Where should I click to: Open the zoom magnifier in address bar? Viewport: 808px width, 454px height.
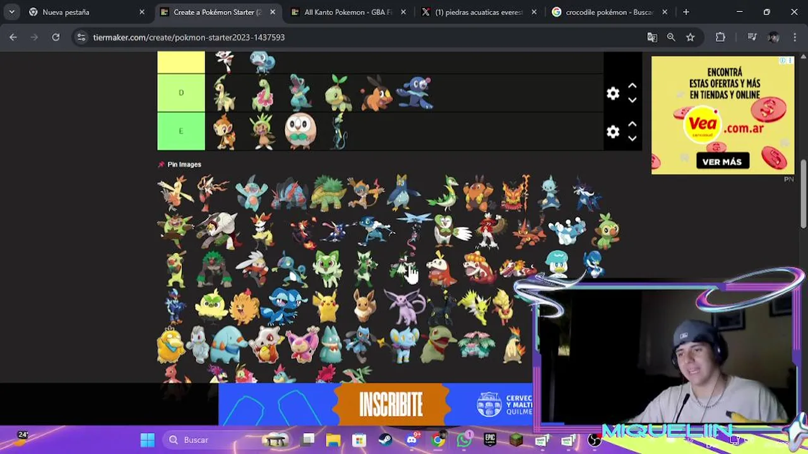671,37
